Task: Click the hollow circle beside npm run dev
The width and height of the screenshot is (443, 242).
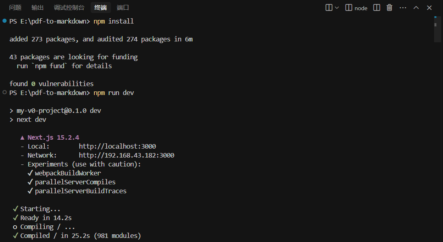Action: coord(4,92)
